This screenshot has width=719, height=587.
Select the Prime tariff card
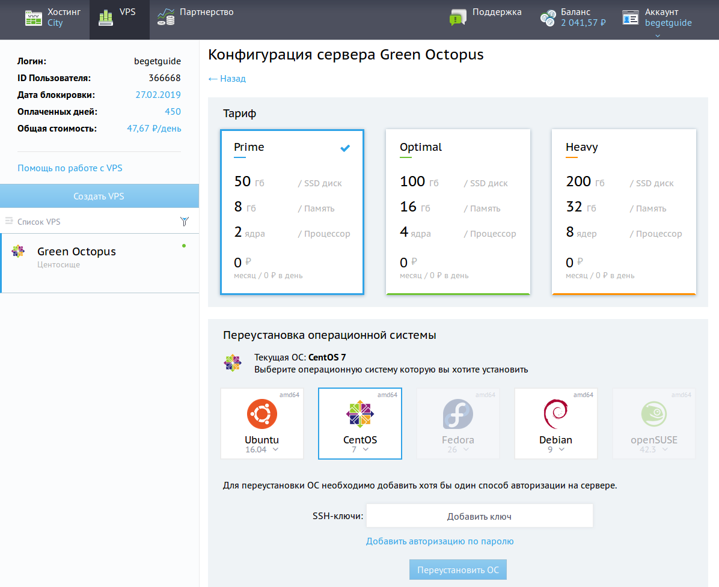coord(292,211)
